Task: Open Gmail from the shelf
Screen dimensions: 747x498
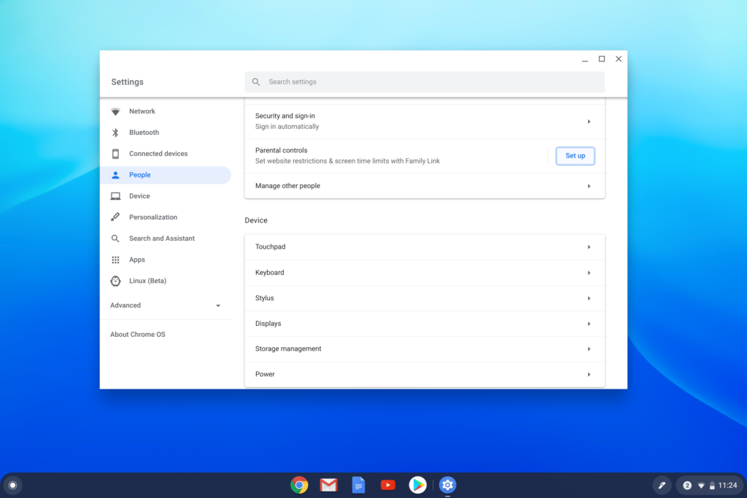Action: [x=329, y=485]
